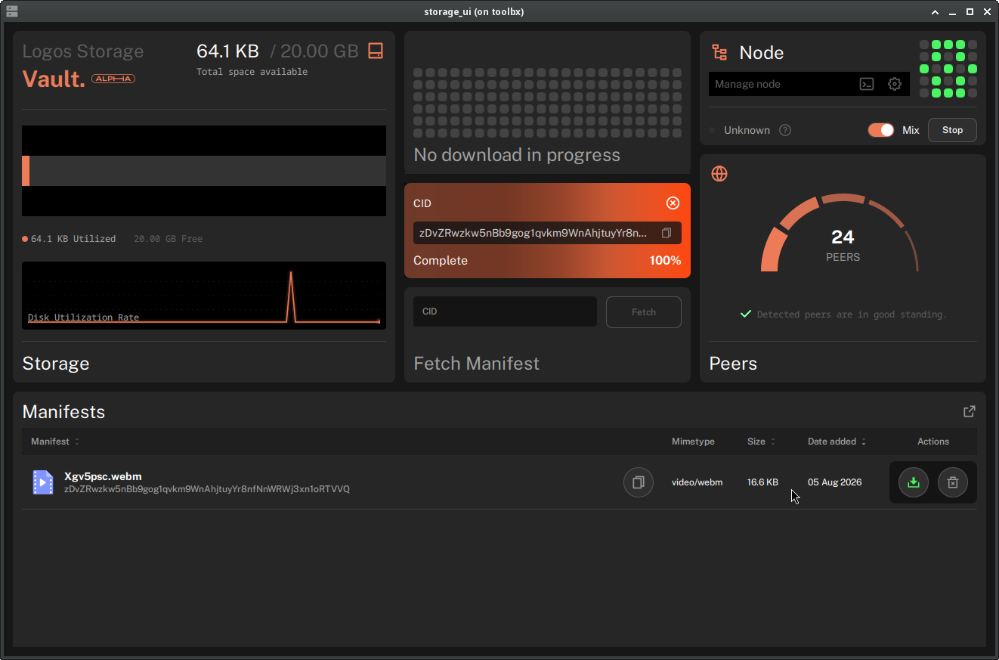Click the 100% progress value
This screenshot has width=999, height=660.
coord(665,261)
